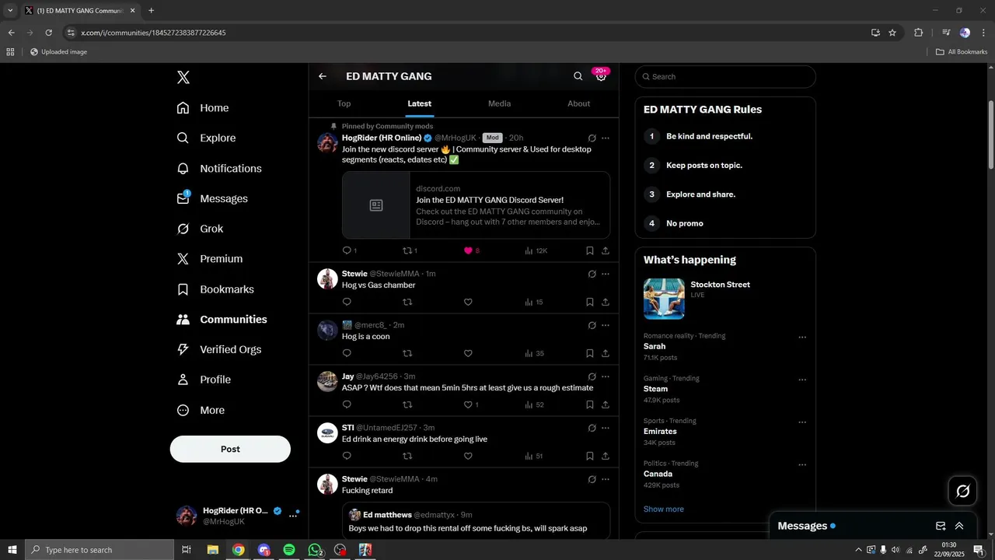Like STI's energy drink post
Image resolution: width=995 pixels, height=560 pixels.
tap(468, 456)
